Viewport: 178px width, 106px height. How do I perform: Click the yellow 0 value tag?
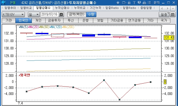(165, 82)
